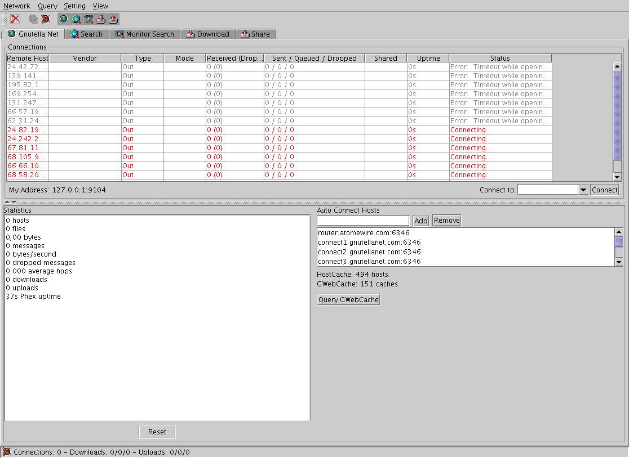
Task: Click the Auto Connect Hosts input field
Action: 362,221
